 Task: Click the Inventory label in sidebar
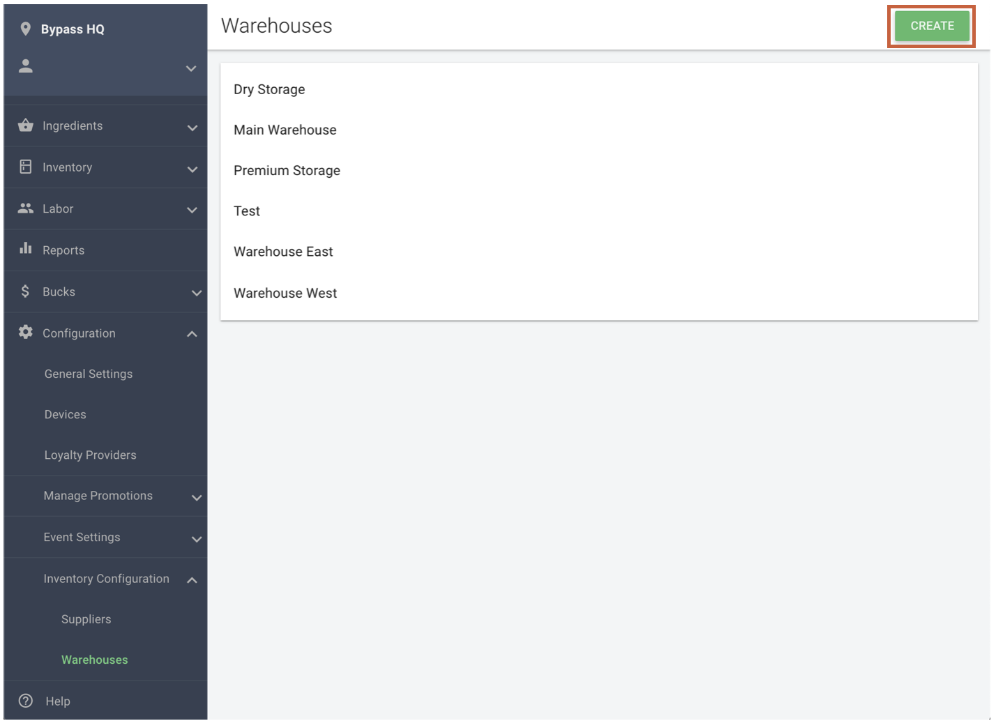point(67,167)
